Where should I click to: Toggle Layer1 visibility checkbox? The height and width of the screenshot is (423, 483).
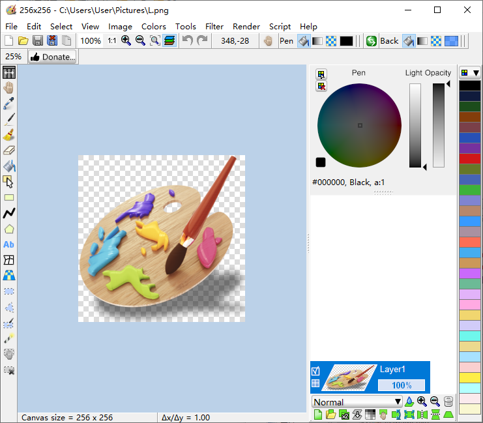coord(316,372)
